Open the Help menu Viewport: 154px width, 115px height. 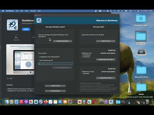[39, 11]
